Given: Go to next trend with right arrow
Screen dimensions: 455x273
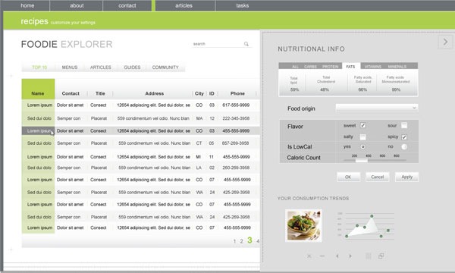Looking at the screenshot, I should click(x=350, y=256).
